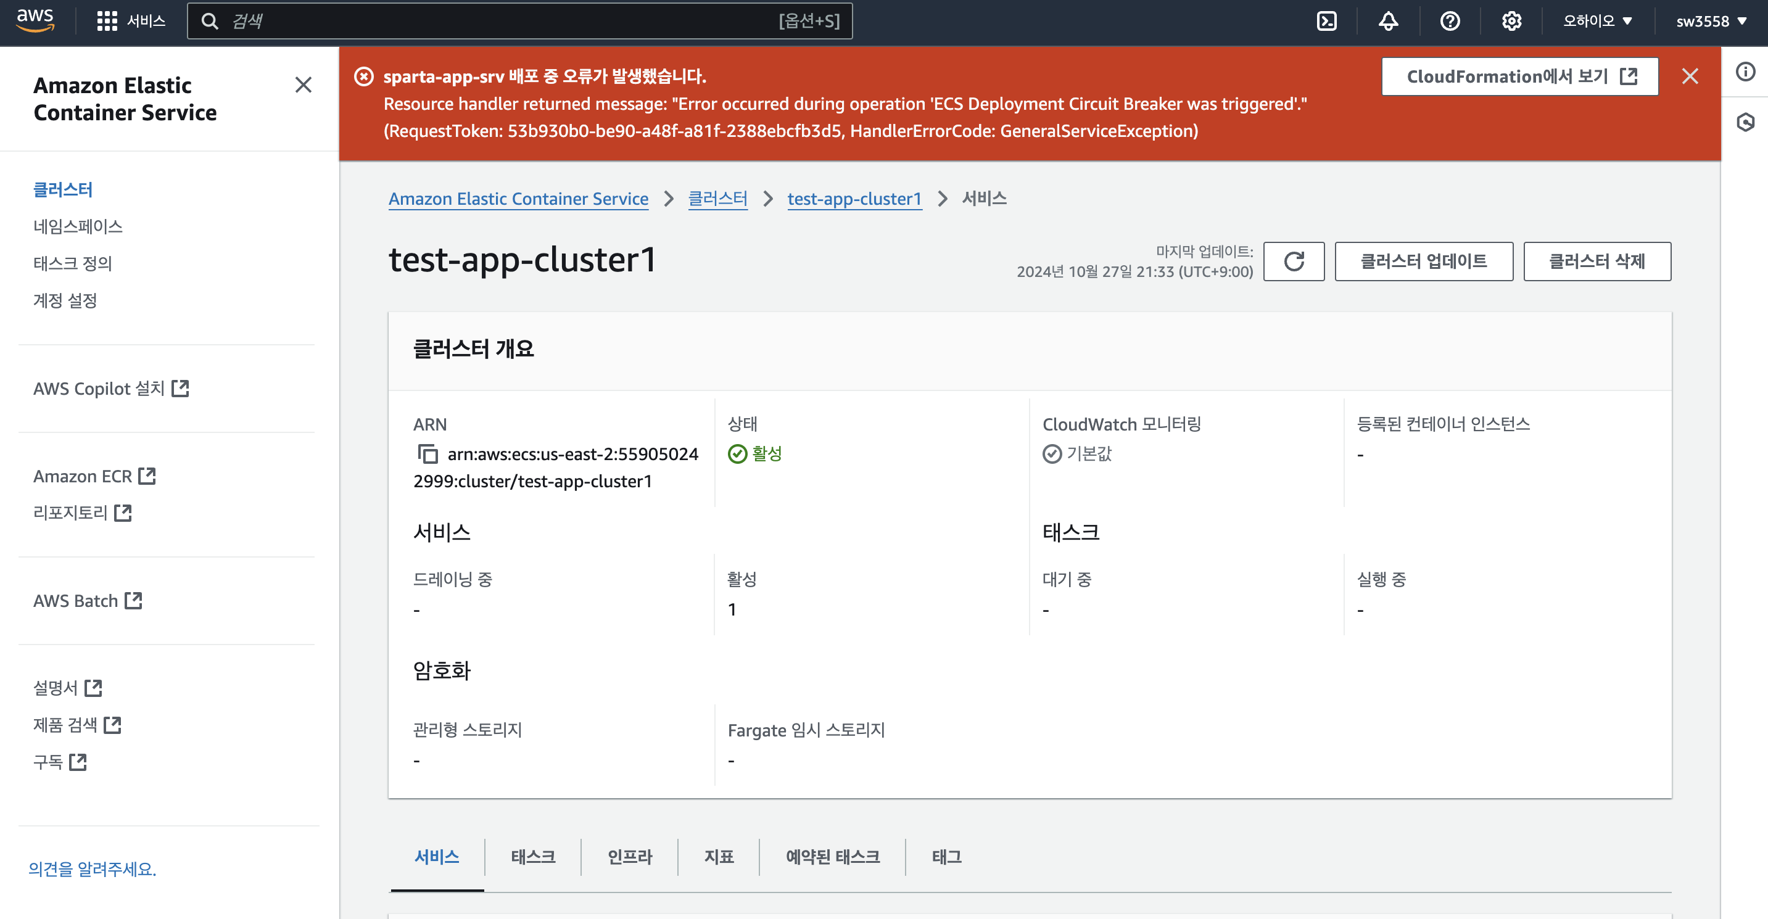Click external link icon beside 제품 검색

coord(112,725)
